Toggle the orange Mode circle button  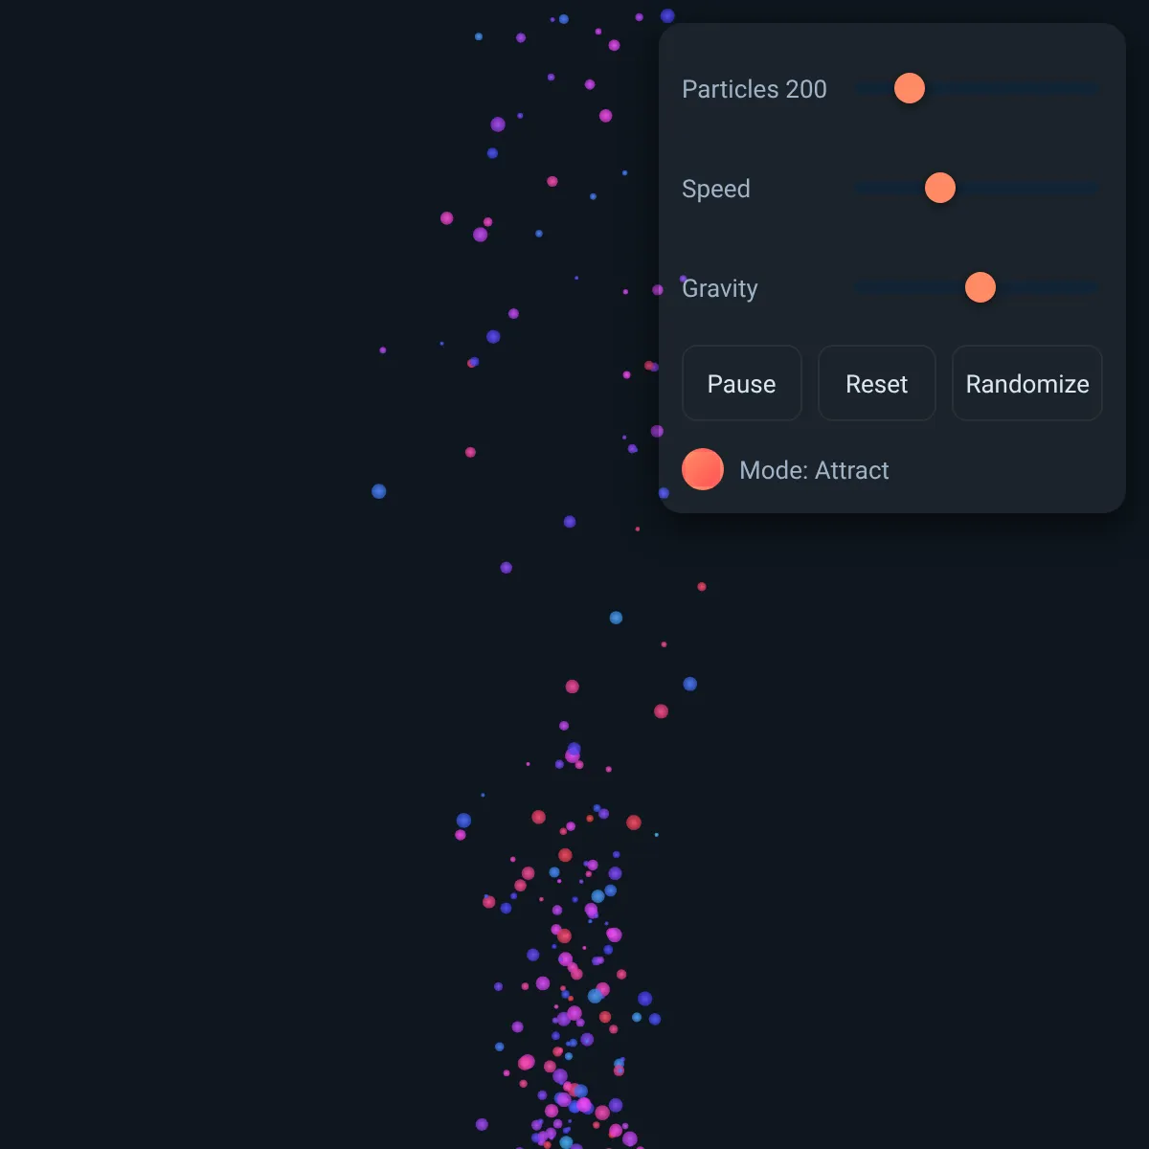703,469
